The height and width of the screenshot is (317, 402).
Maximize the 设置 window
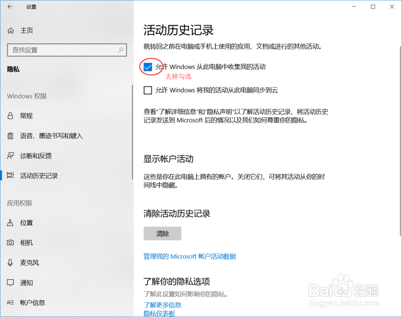(373, 7)
